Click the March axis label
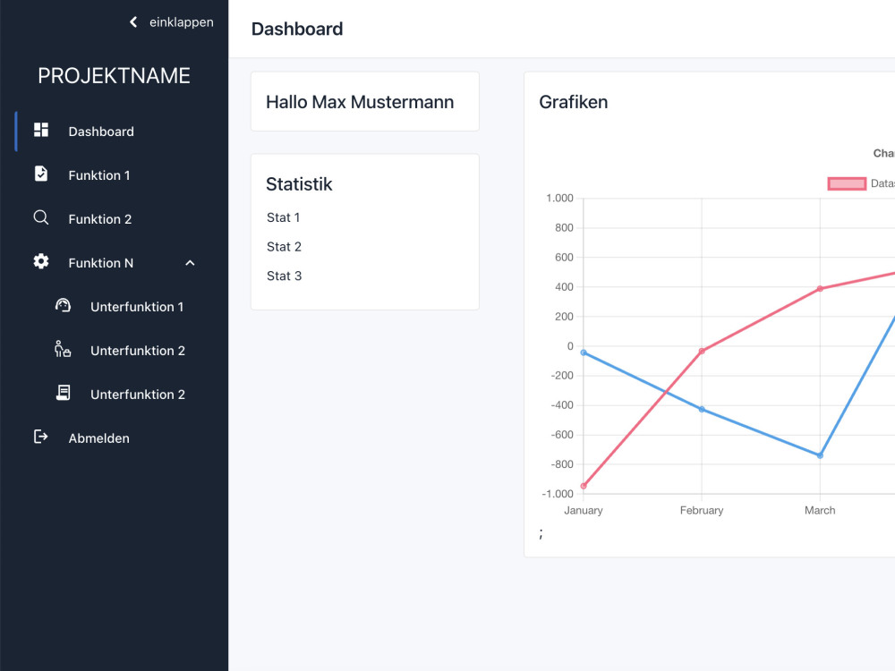 (x=820, y=510)
